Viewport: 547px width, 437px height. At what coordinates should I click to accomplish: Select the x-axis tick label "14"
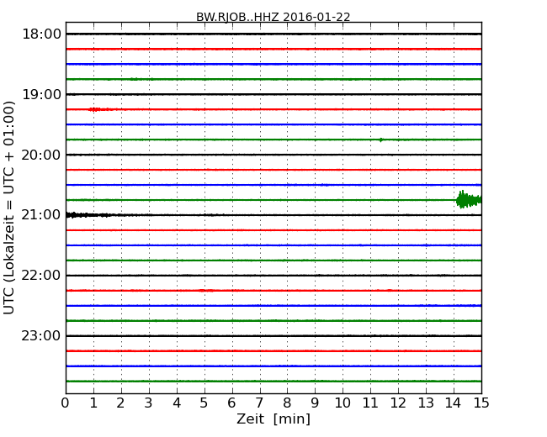[x=454, y=403]
